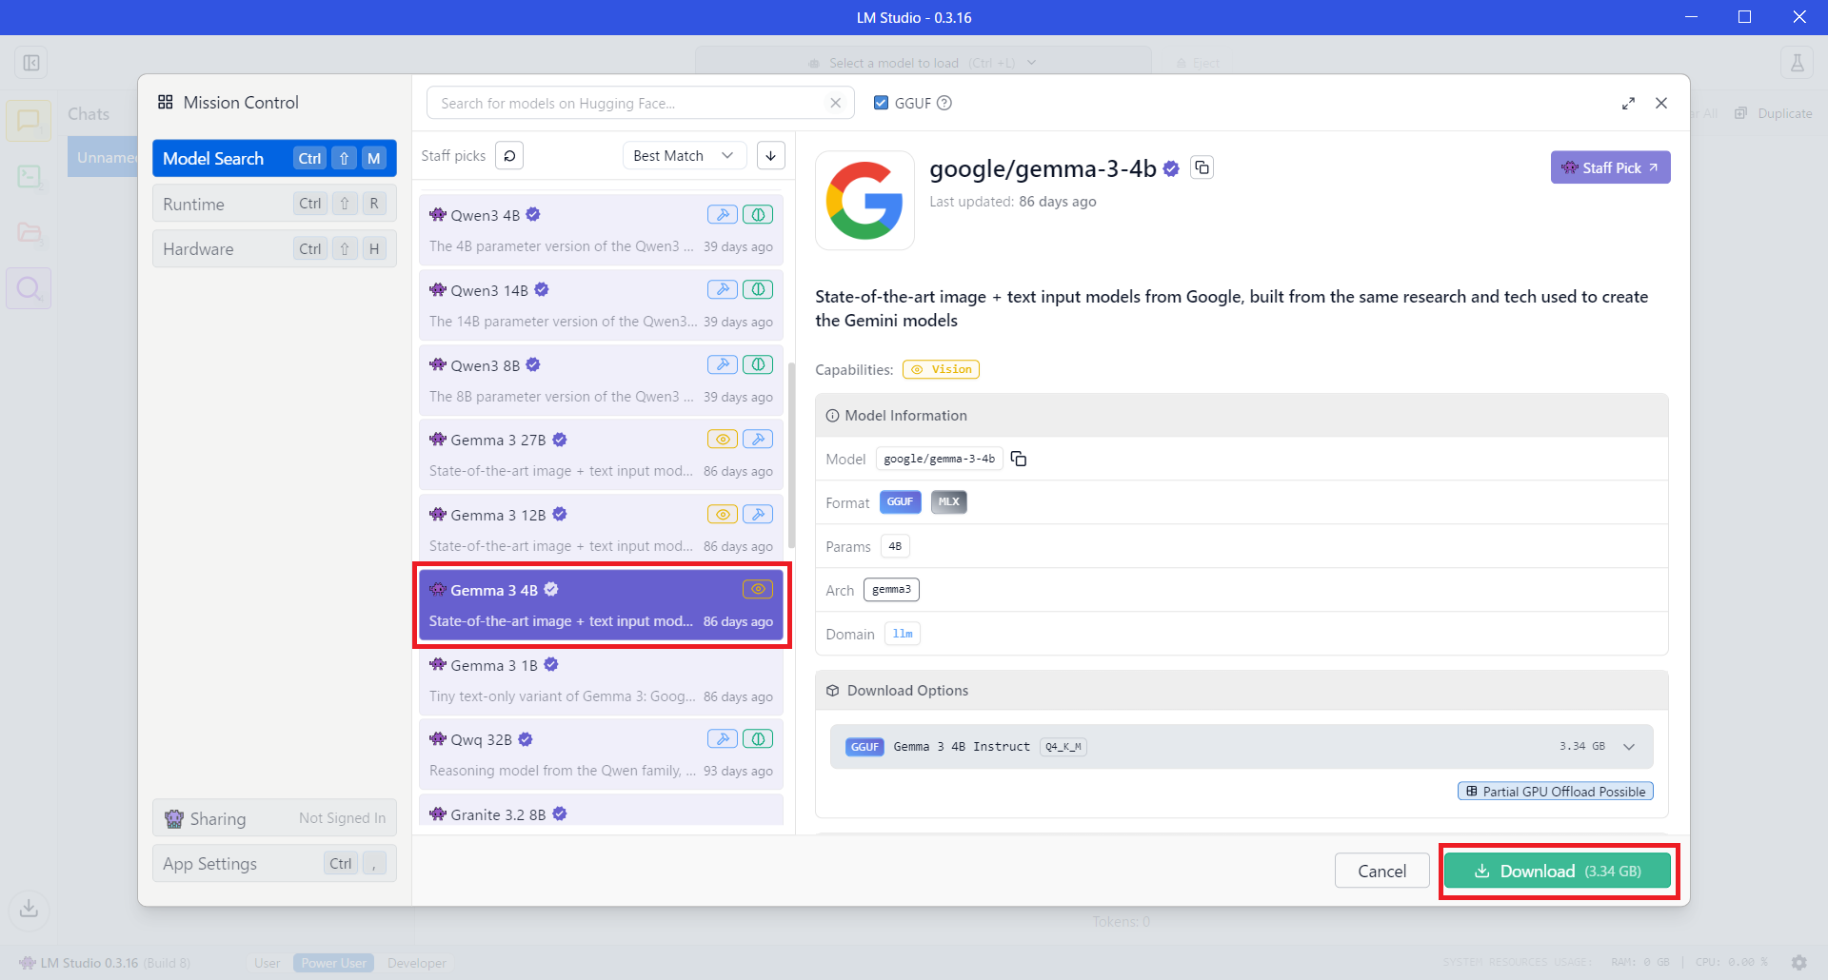
Task: Open the Developer terminal sidebar icon
Action: point(29,177)
